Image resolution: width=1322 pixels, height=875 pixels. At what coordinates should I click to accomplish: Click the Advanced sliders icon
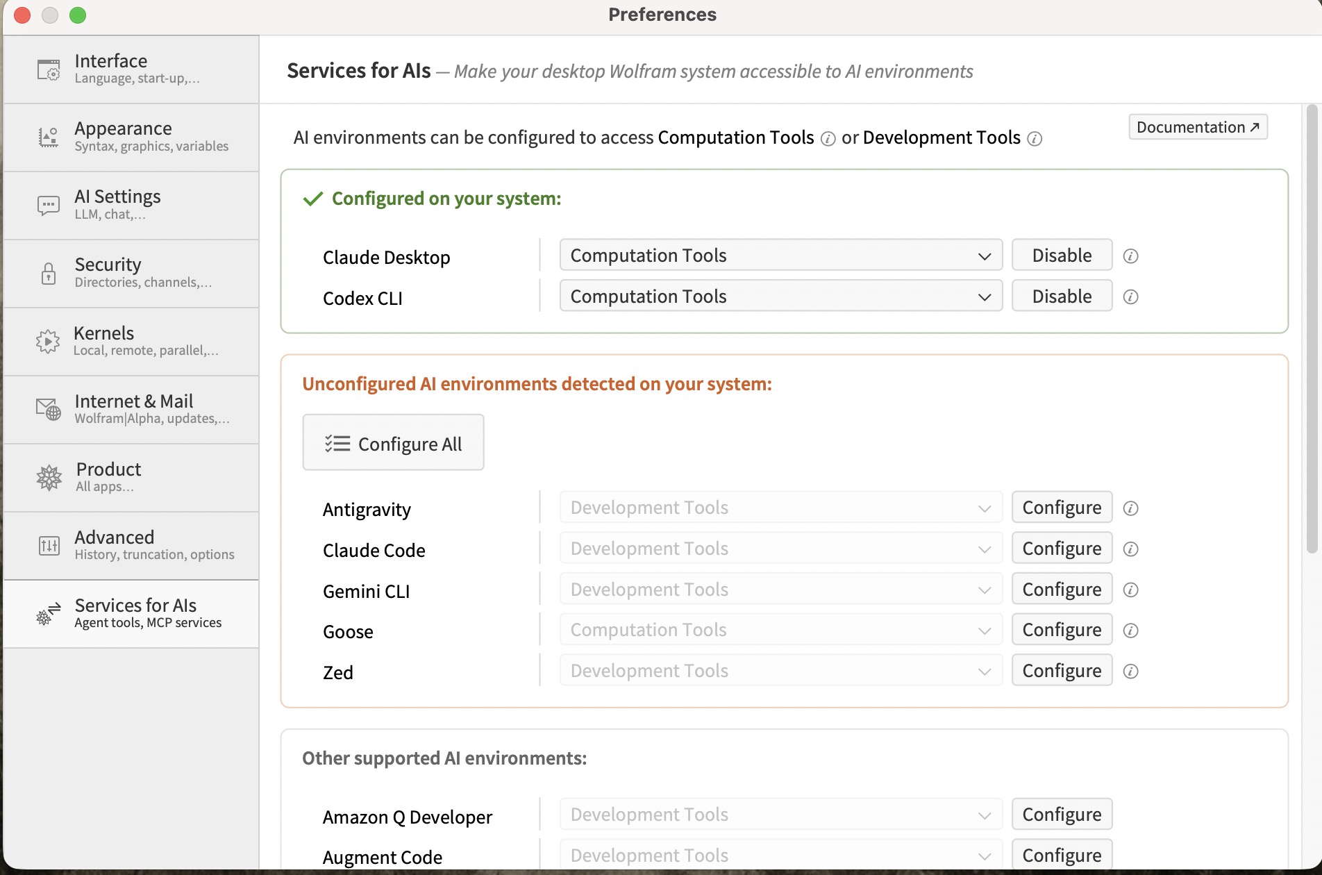[49, 546]
